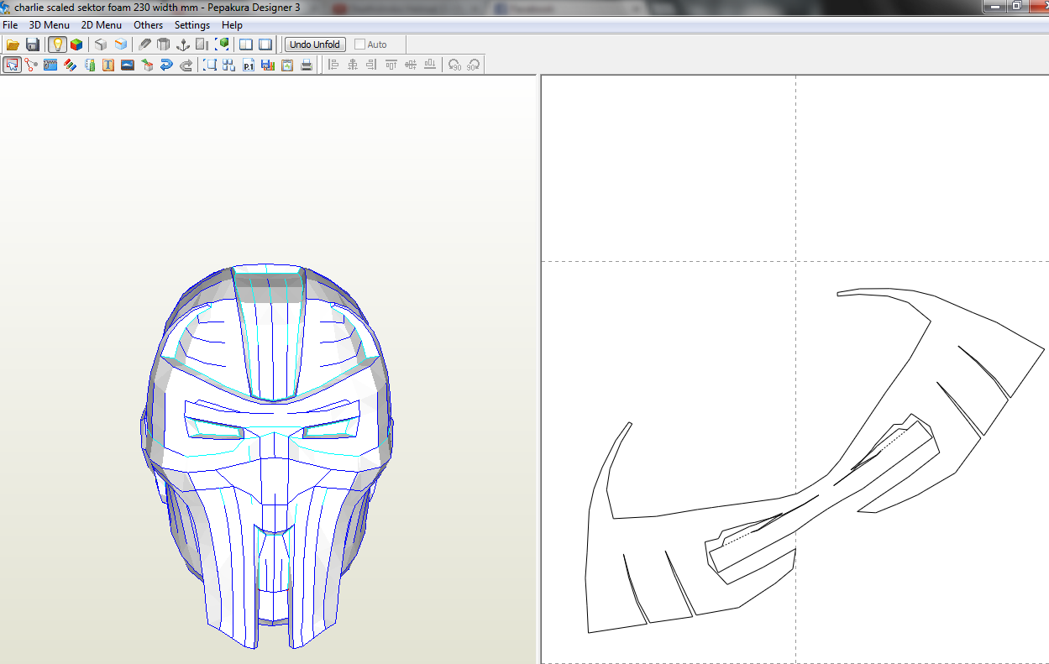Minimize the Pepakura Designer window
This screenshot has height=664, width=1049.
pos(996,5)
